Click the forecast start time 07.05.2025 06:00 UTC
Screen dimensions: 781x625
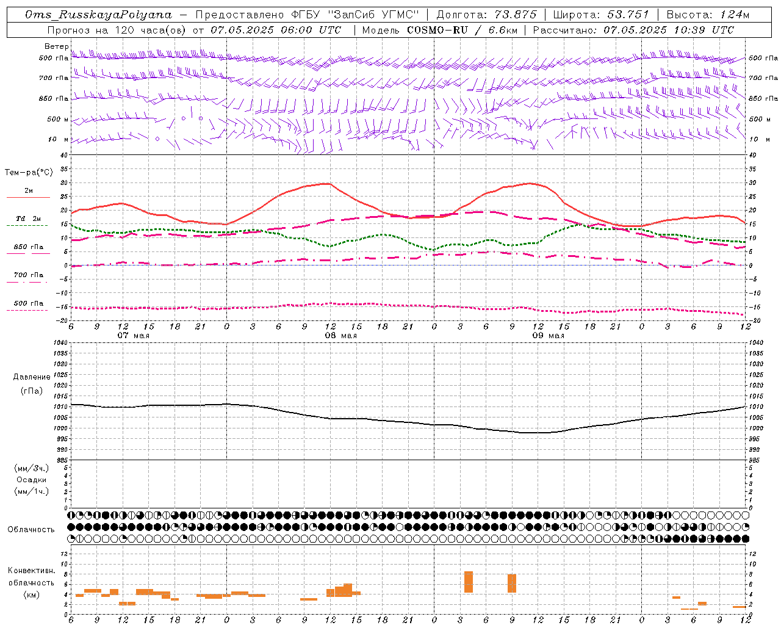(276, 30)
